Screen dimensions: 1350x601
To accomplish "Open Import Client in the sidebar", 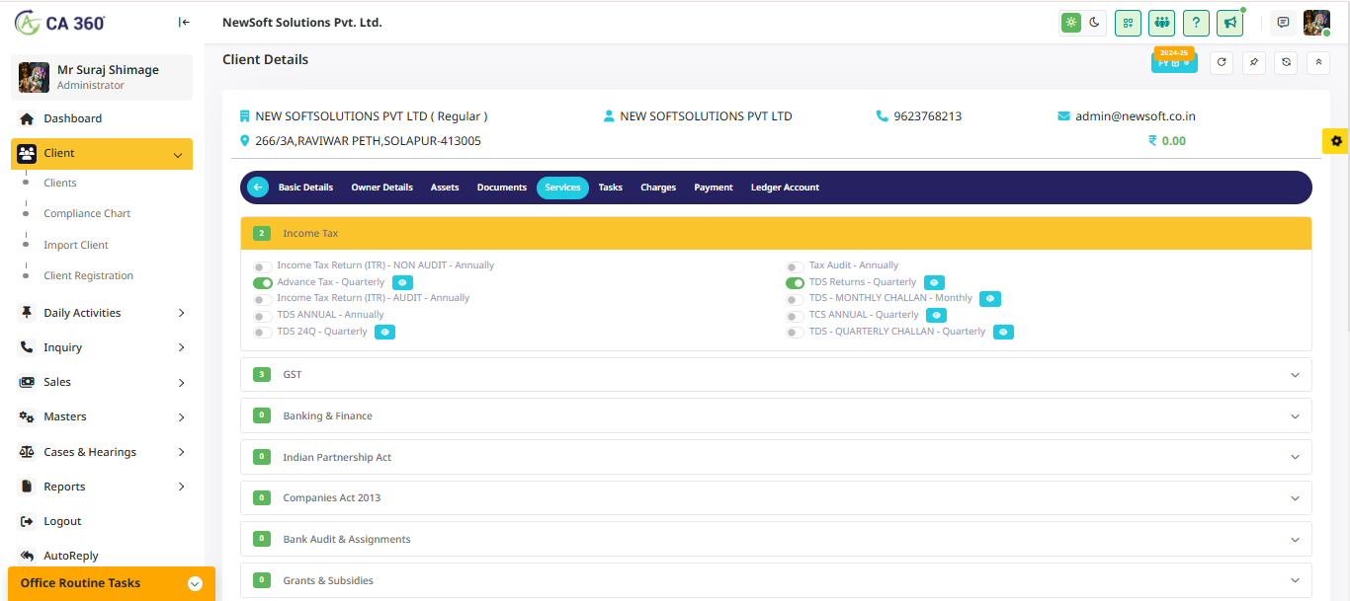I will click(76, 246).
